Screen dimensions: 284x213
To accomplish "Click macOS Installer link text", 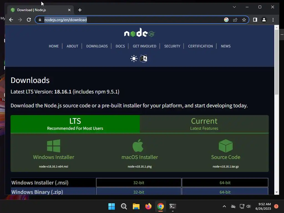I will click(x=140, y=157).
